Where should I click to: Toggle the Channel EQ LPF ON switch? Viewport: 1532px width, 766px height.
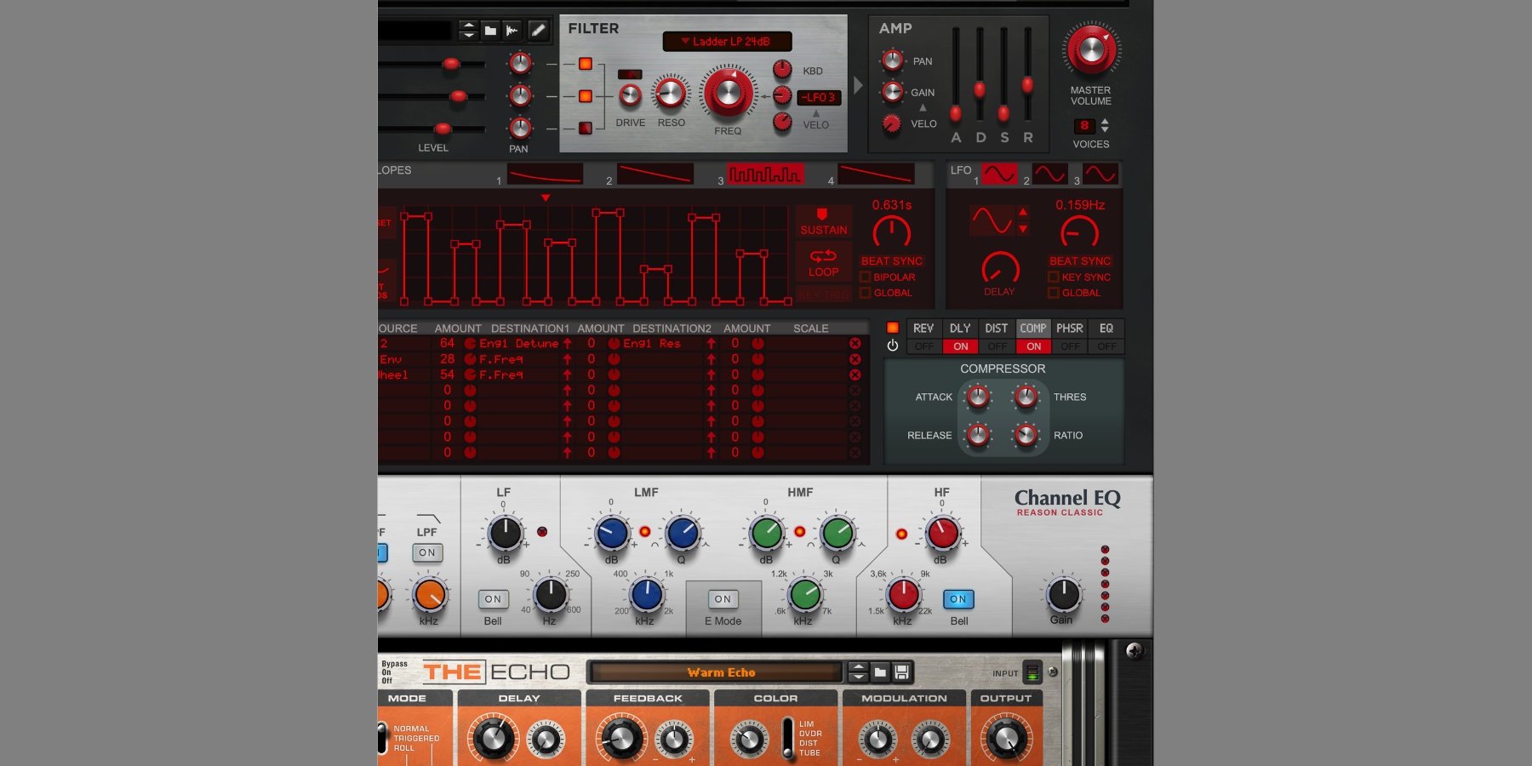tap(427, 552)
